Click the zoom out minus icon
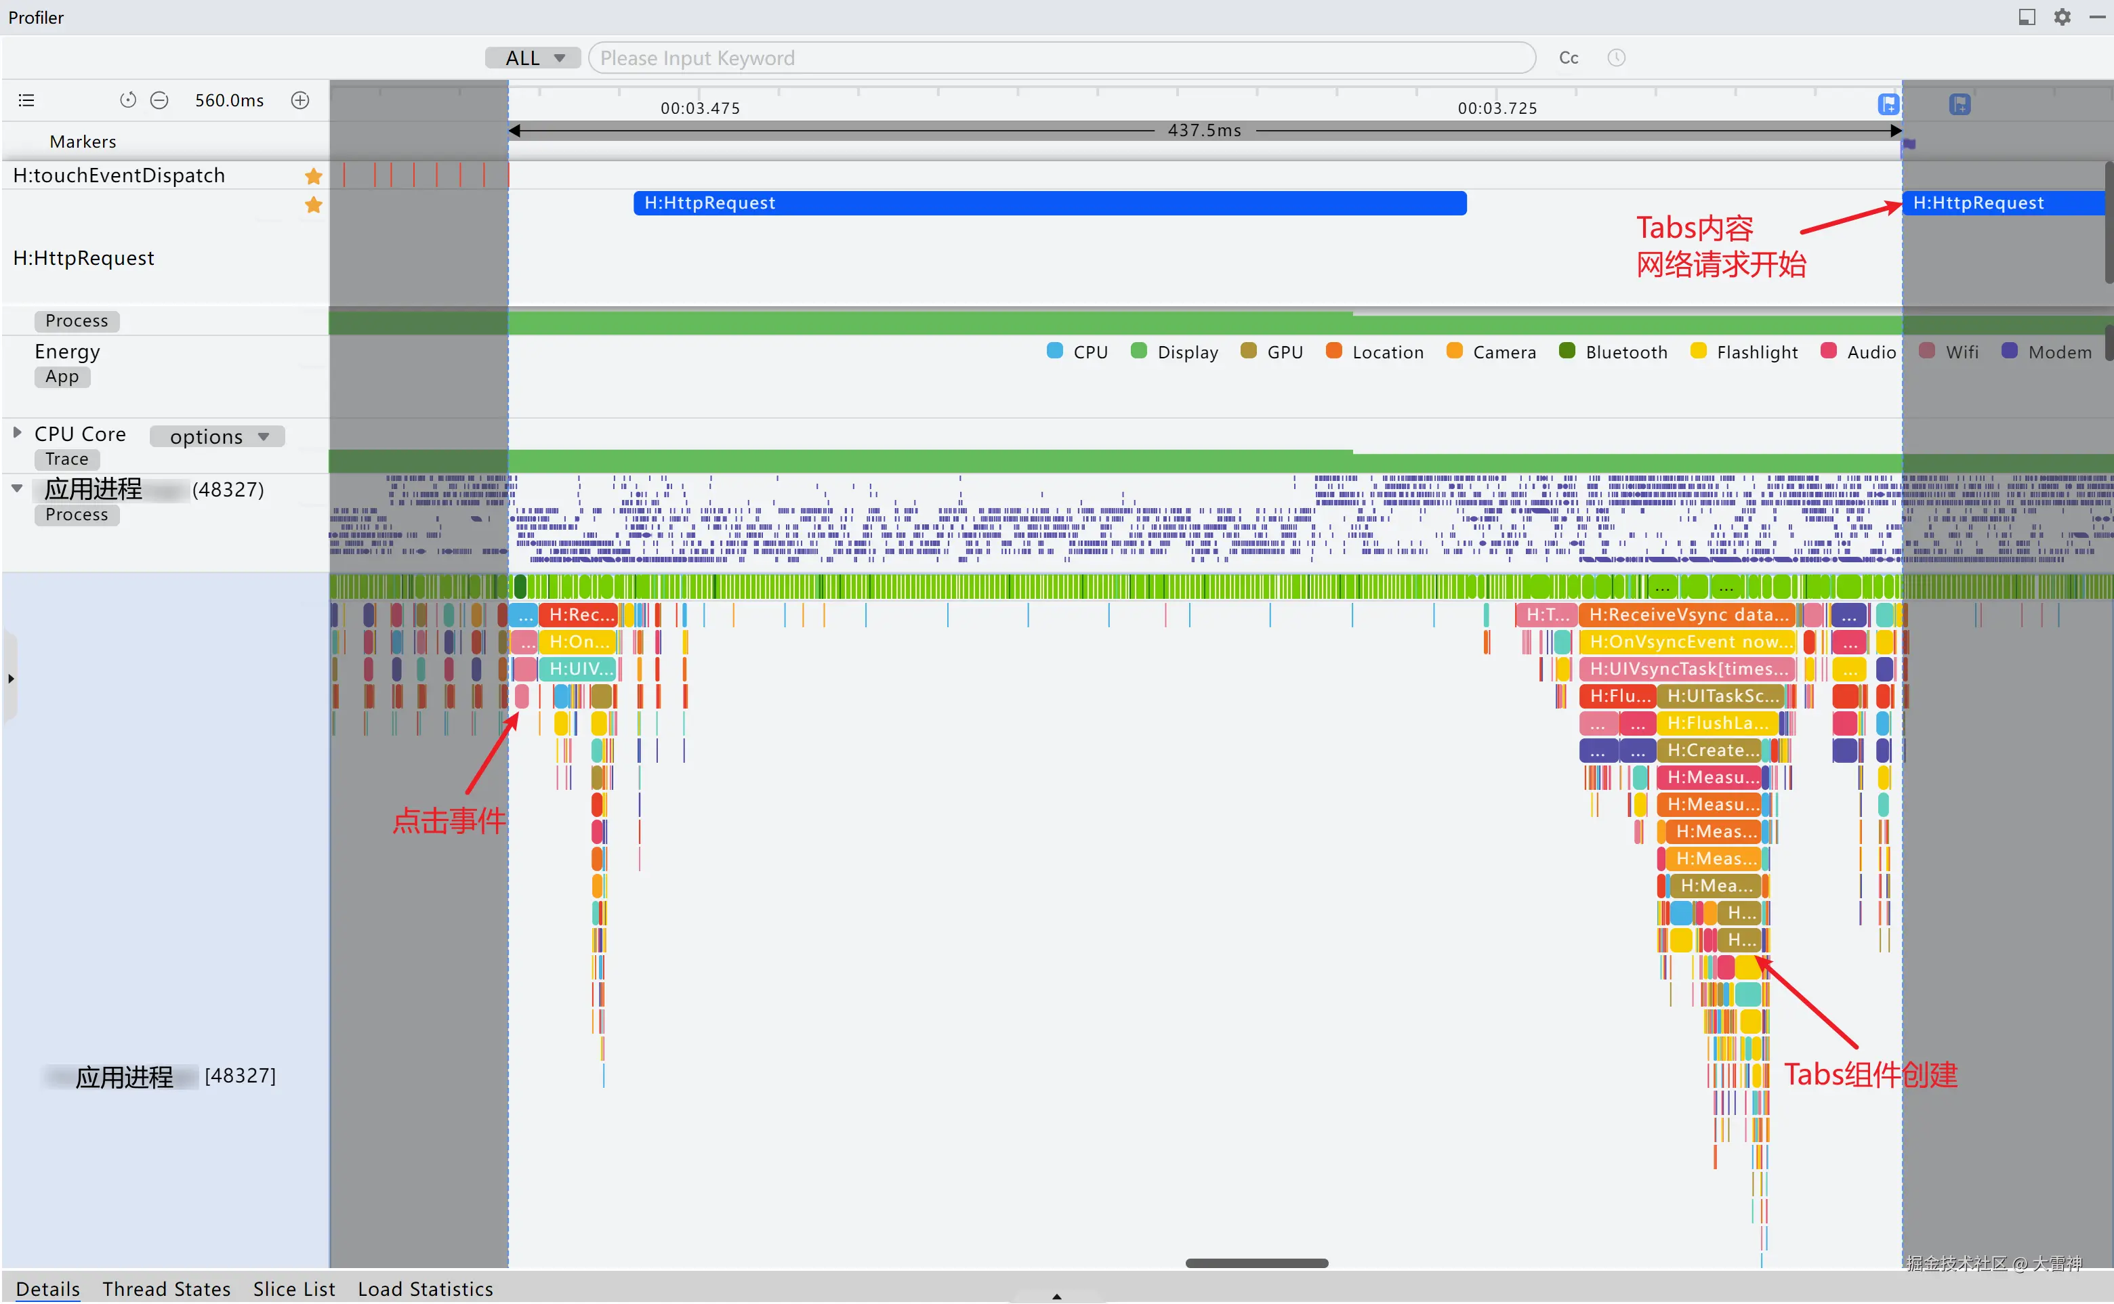The width and height of the screenshot is (2114, 1304). click(x=159, y=100)
